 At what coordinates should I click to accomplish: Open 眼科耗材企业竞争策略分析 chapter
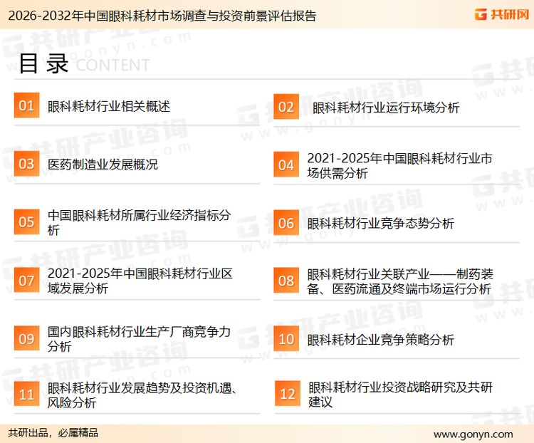380,340
